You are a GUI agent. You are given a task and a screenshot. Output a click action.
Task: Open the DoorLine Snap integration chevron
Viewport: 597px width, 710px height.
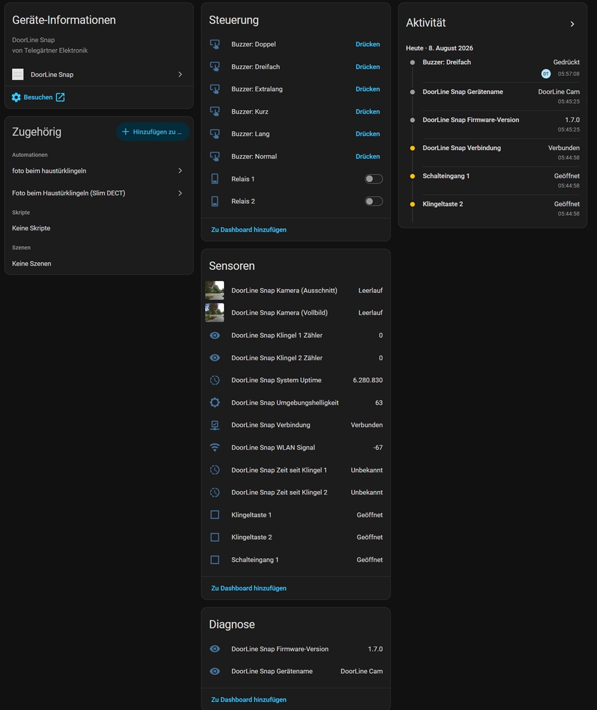[180, 75]
